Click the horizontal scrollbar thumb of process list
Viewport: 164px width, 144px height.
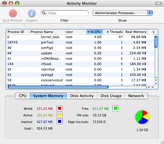pos(58,87)
